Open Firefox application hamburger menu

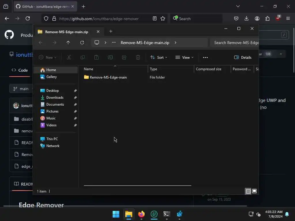pyautogui.click(x=288, y=18)
